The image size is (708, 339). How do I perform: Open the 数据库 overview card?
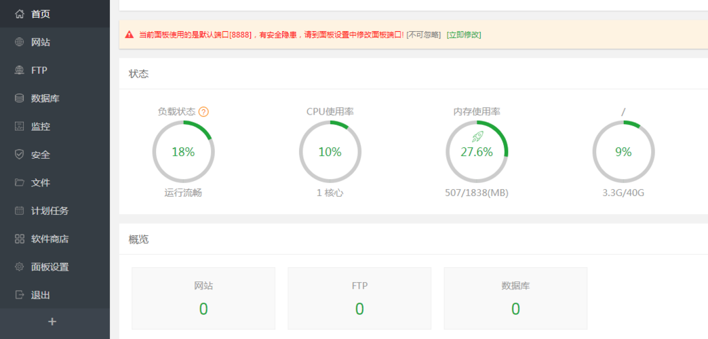tap(515, 298)
